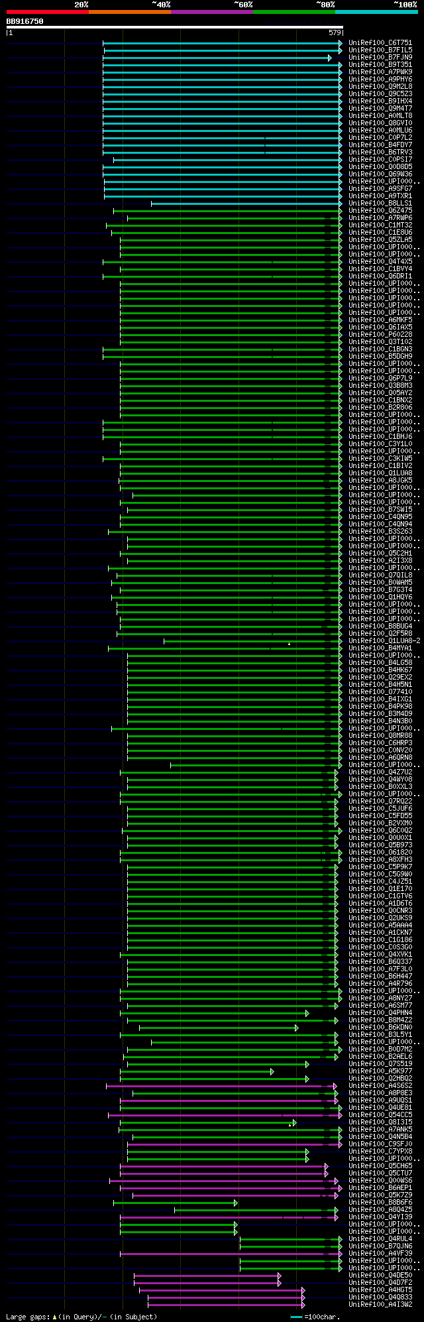Viewport: 424px width, 1322px height.
Task: Select hit label UniRef100_B9T351
Action: [x=380, y=65]
